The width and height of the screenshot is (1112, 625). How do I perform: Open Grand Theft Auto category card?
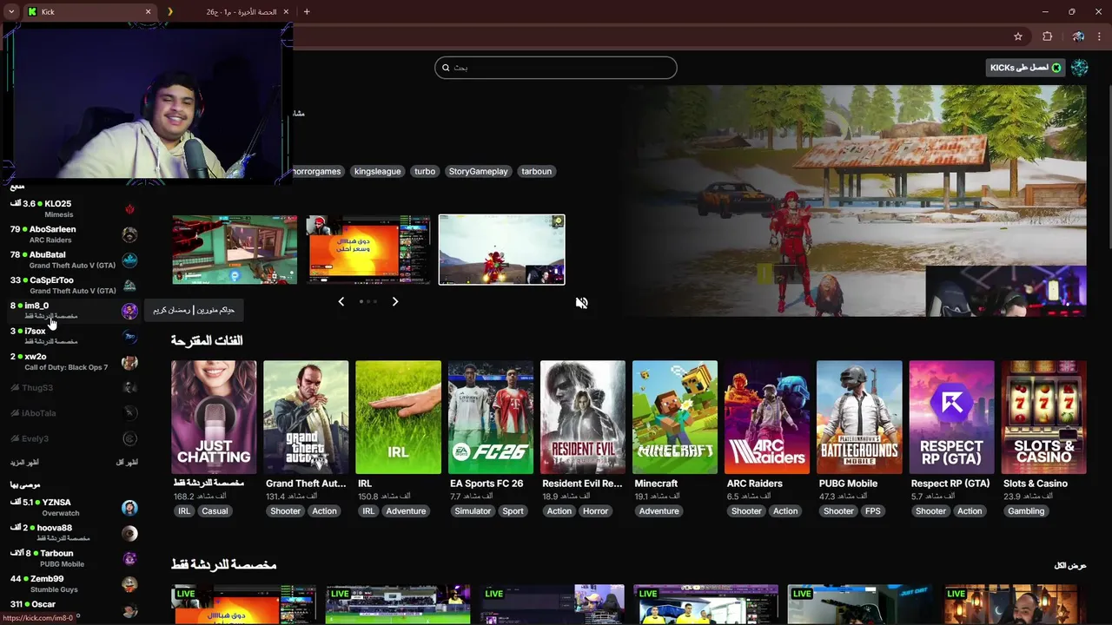click(306, 418)
